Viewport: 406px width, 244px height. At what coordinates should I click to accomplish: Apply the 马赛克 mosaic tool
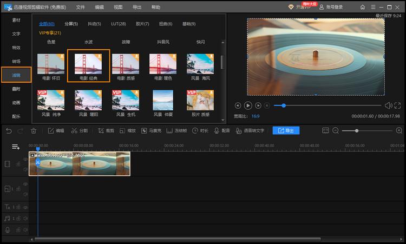click(x=152, y=131)
